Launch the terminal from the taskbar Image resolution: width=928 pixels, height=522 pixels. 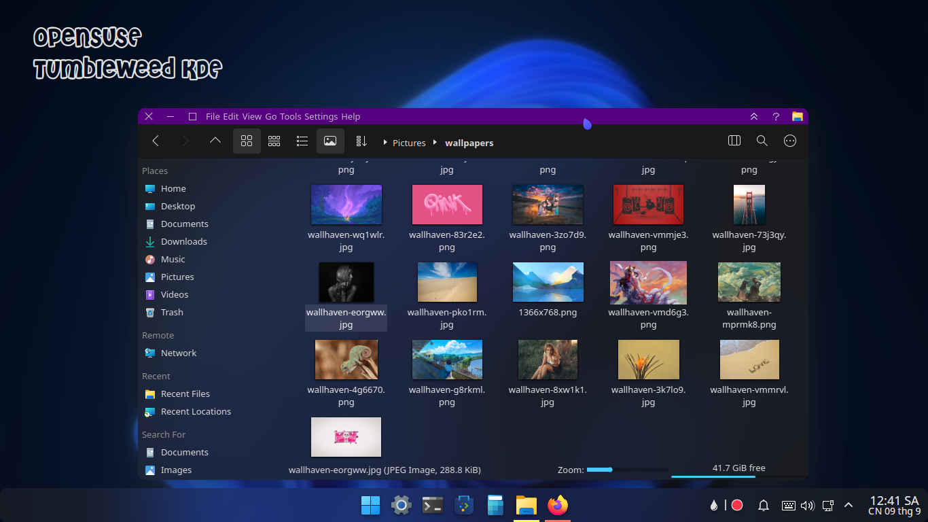[x=433, y=505]
